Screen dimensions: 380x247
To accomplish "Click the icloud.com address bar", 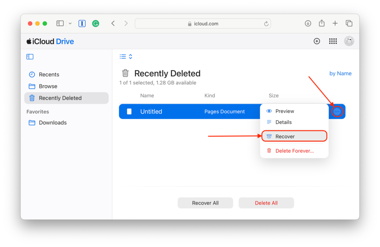I will coord(203,23).
